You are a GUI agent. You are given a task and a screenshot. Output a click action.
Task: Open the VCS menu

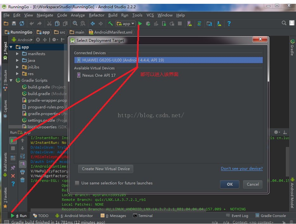[x=150, y=15]
